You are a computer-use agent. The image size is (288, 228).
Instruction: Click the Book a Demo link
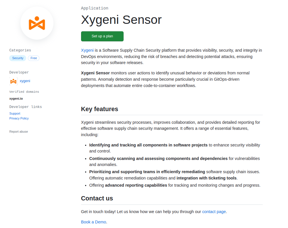(x=93, y=222)
